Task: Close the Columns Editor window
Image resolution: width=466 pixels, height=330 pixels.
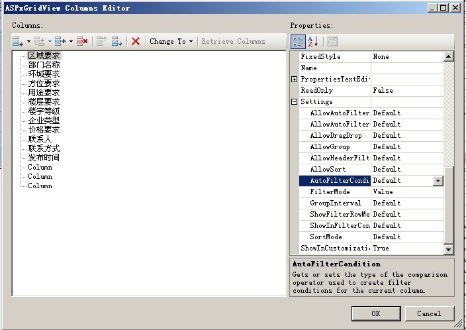Action: (x=455, y=8)
